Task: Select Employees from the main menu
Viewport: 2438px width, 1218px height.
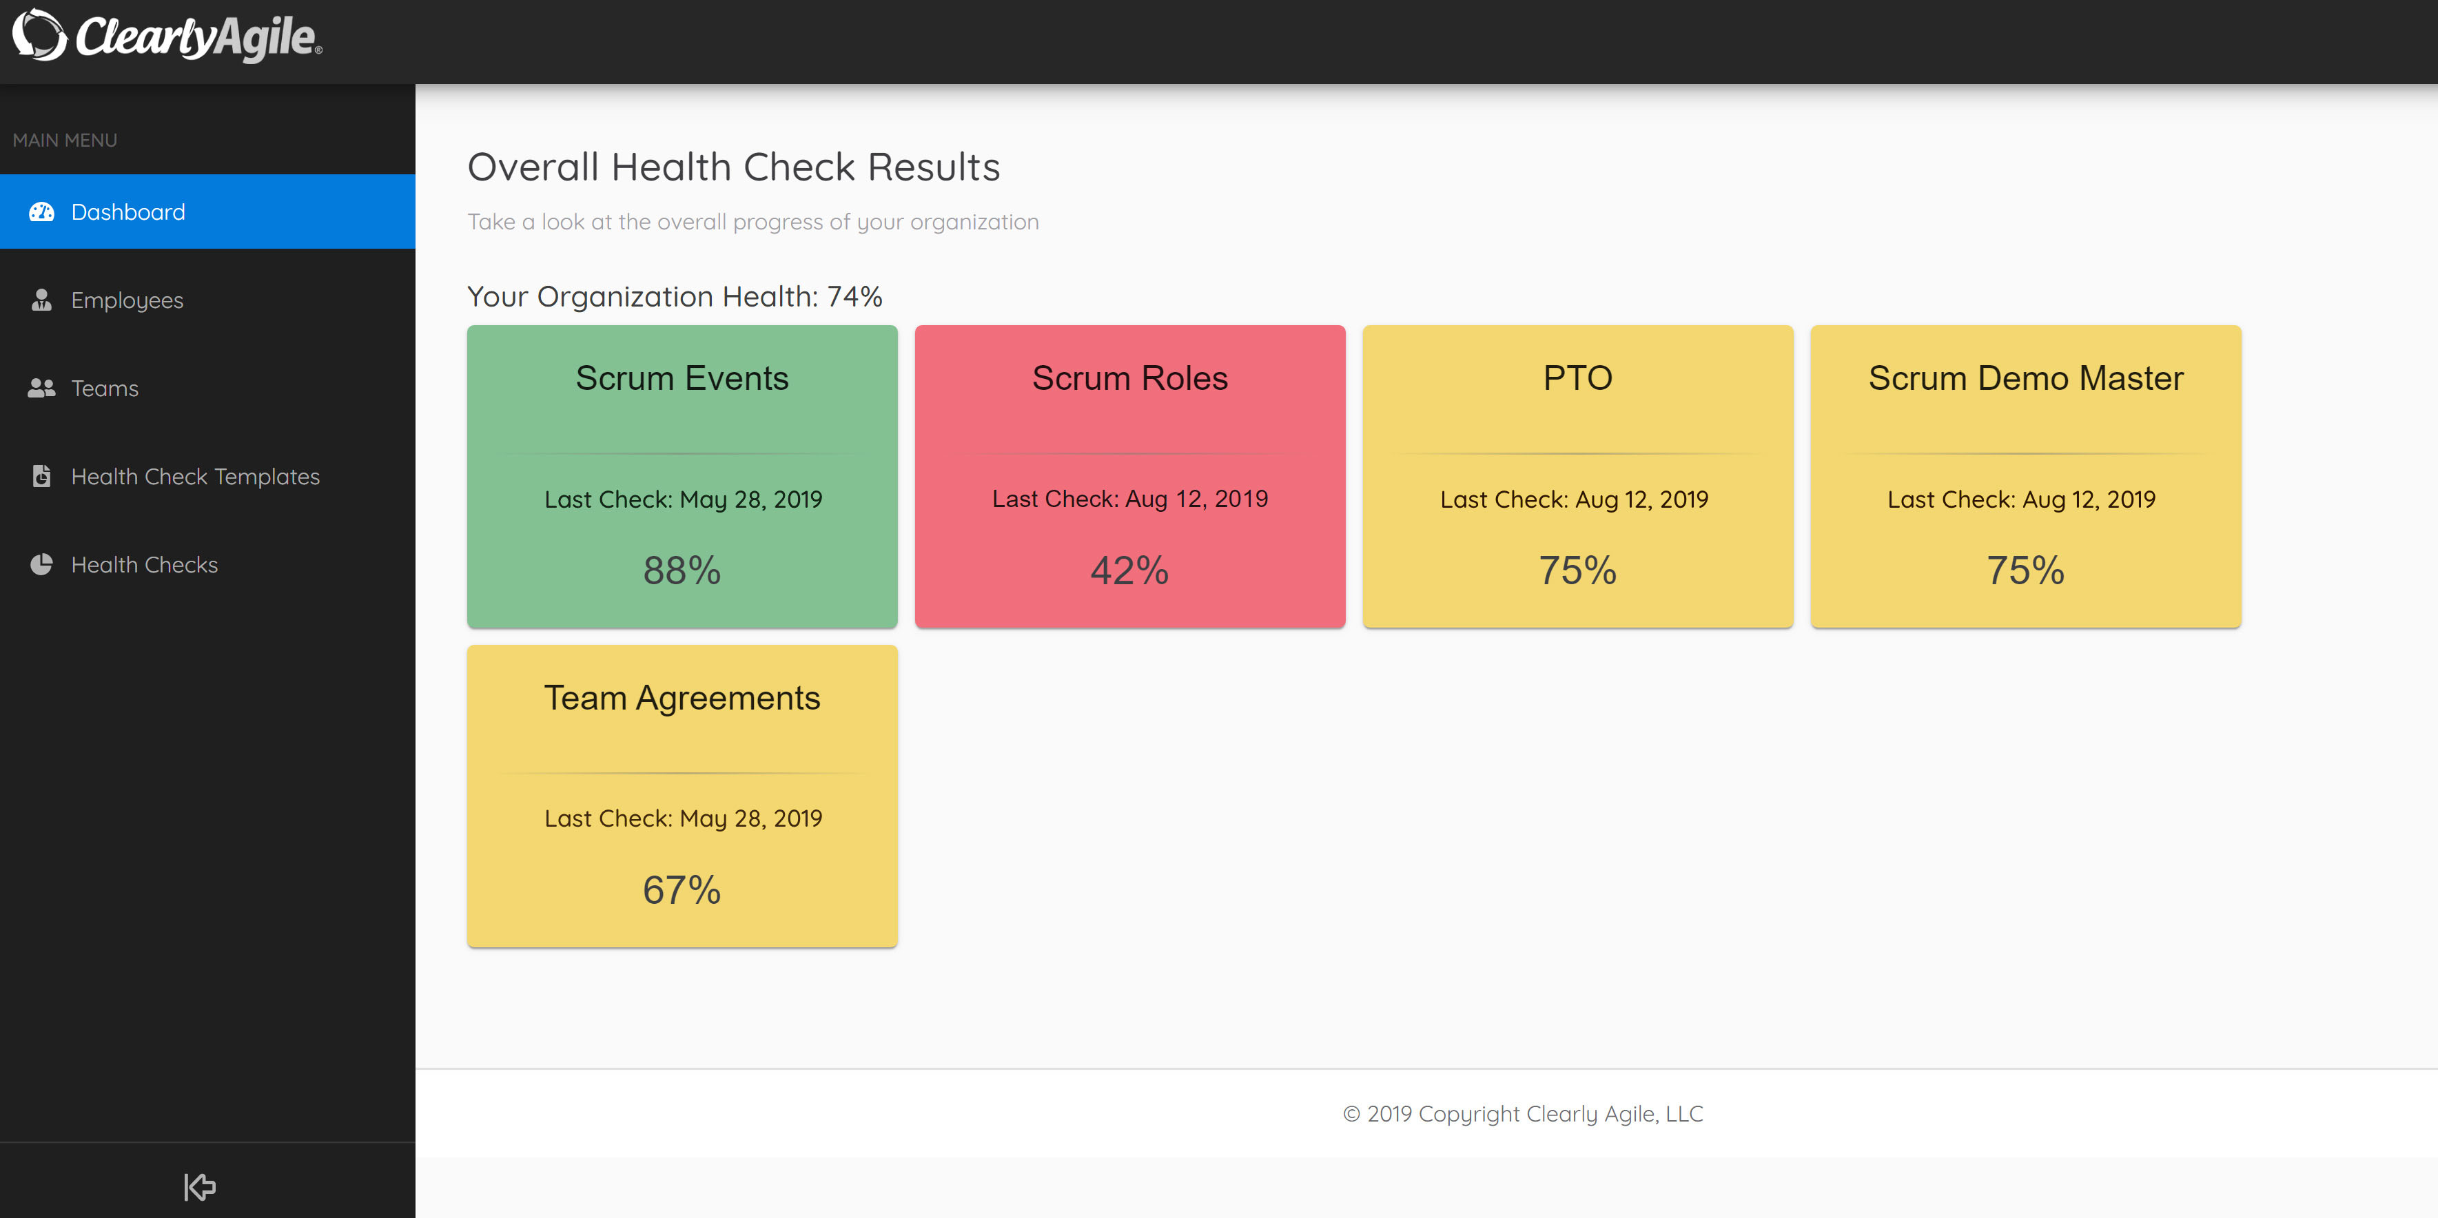Action: click(127, 300)
